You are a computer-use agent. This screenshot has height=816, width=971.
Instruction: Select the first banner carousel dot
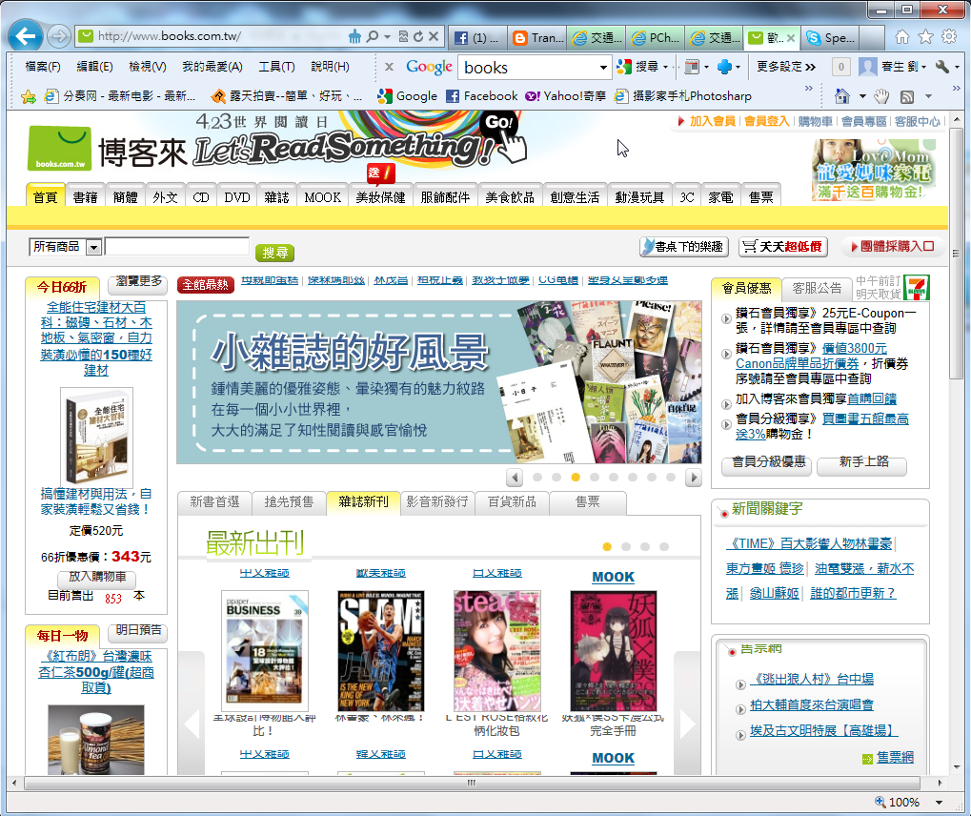point(537,478)
